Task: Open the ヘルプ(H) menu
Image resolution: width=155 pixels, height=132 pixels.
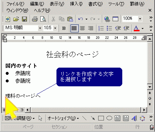Action: [x=42, y=10]
